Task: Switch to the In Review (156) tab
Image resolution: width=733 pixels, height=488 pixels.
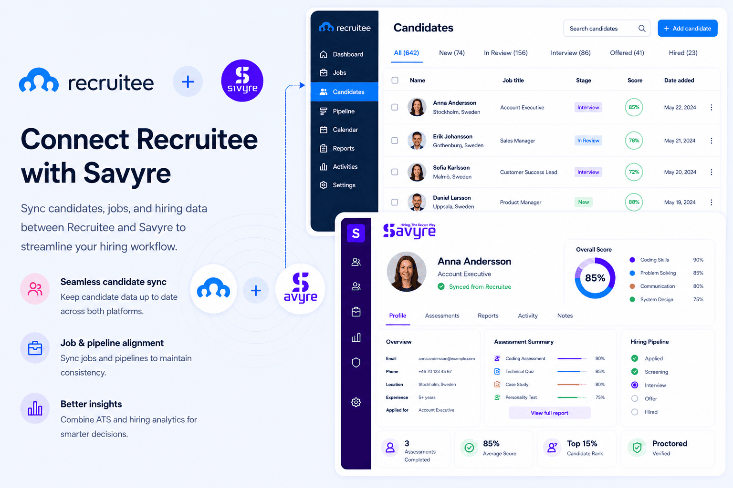Action: [506, 53]
